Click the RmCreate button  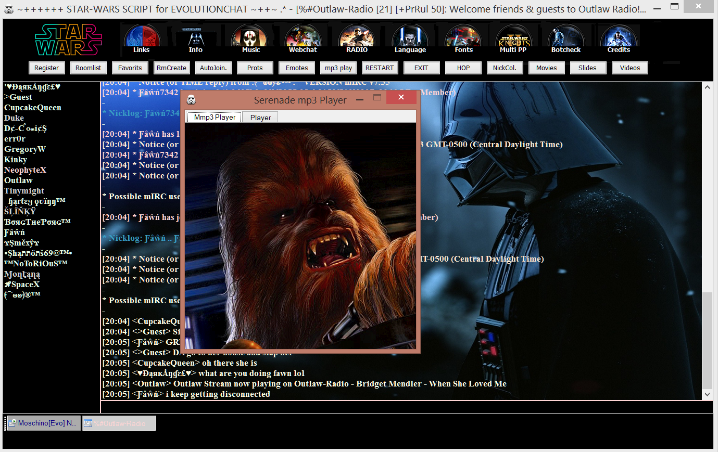172,68
